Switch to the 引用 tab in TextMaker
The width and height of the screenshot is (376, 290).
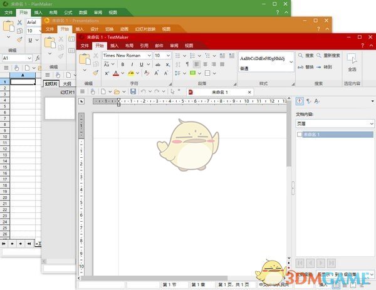pyautogui.click(x=144, y=46)
